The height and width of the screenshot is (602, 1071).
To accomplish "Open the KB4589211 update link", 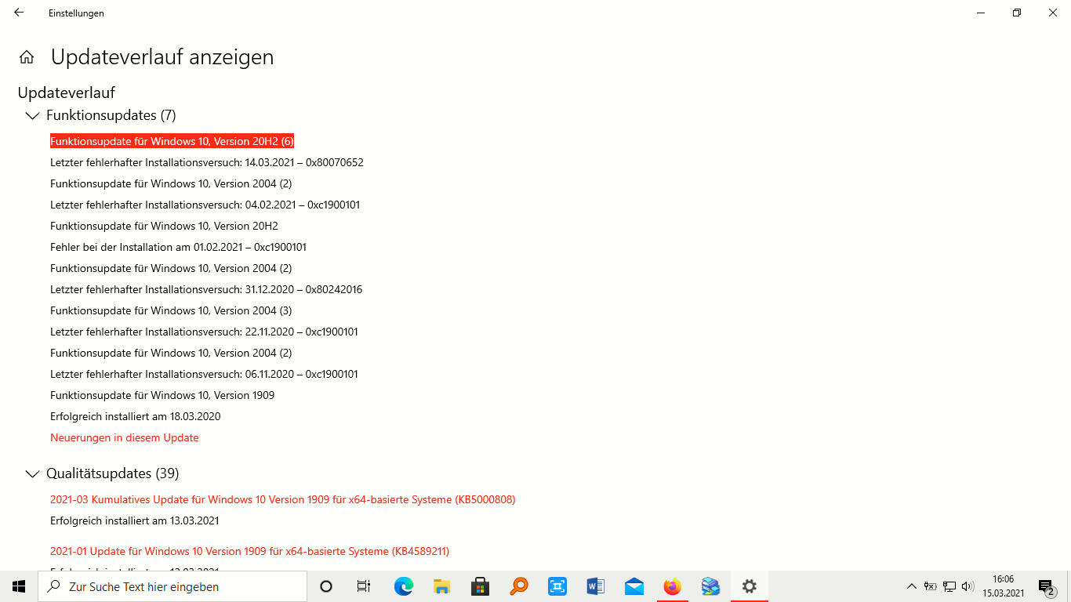I will pos(249,551).
